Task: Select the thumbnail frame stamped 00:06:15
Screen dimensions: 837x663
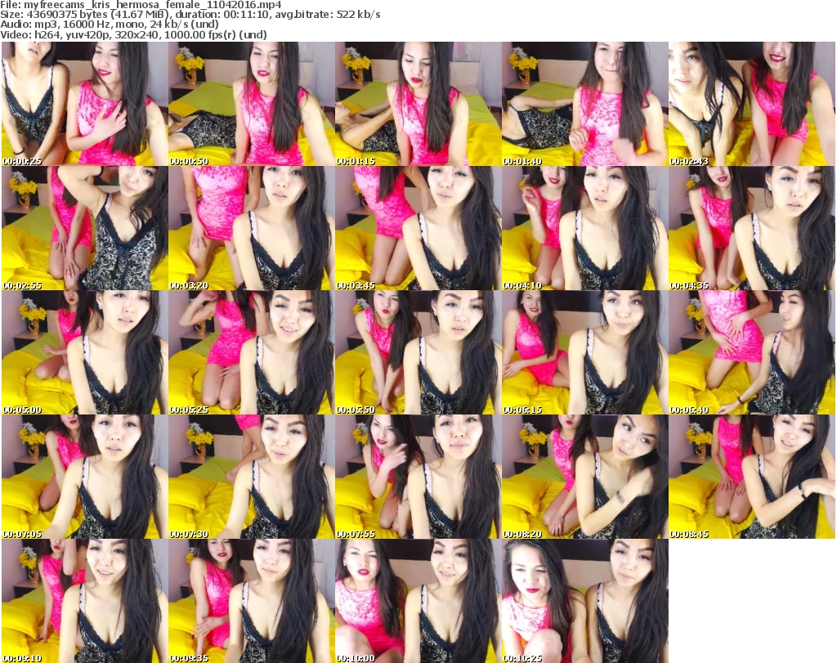Action: tap(585, 352)
